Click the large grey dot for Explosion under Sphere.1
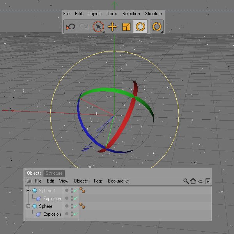Viewport: 234px width, 234px height. coord(67,198)
